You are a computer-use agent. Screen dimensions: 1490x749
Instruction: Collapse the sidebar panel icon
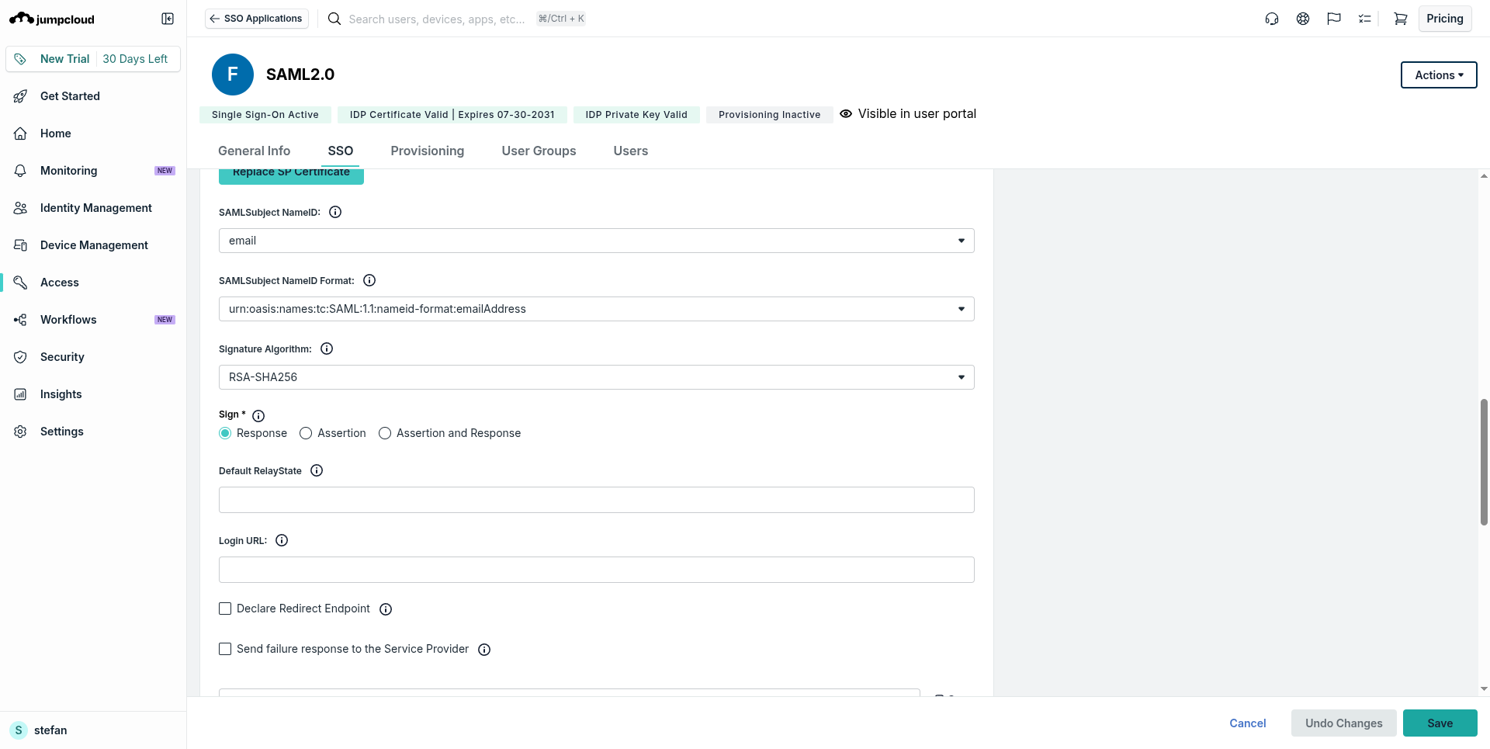point(168,19)
